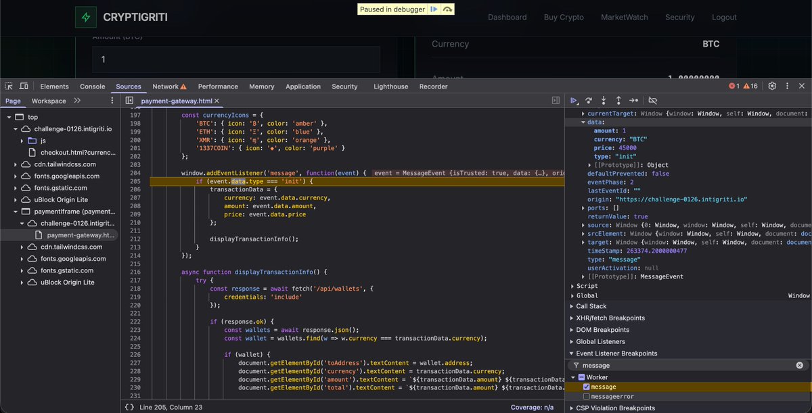This screenshot has height=413, width=812.
Task: Open the Memory tab
Action: click(262, 87)
